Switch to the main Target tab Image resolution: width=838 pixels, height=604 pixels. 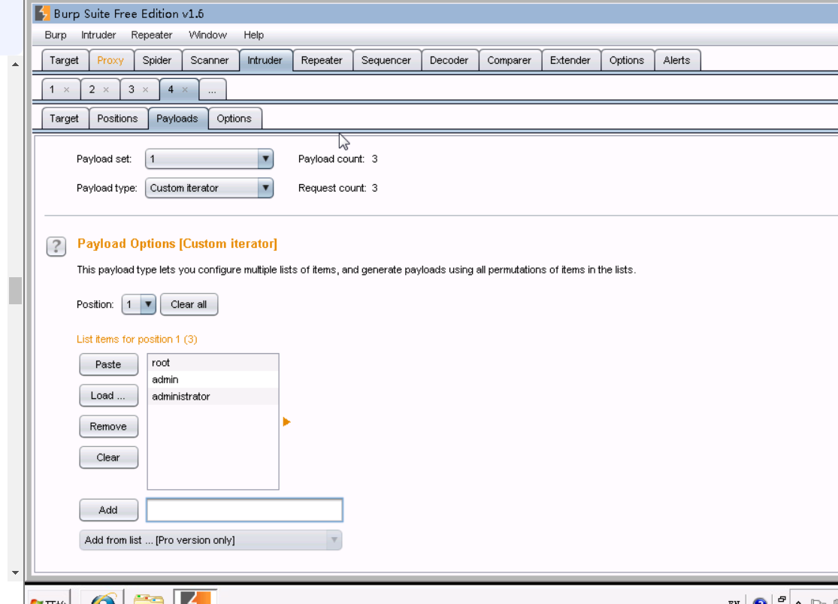(64, 60)
